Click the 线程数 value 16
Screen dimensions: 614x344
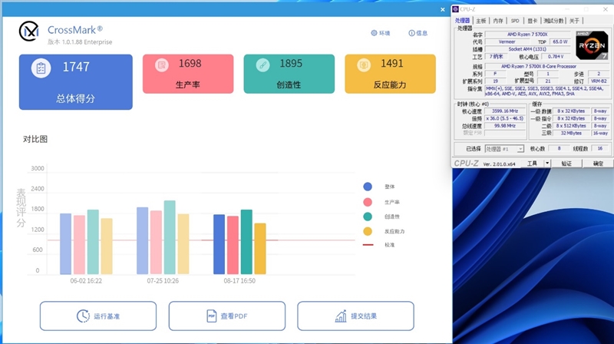tap(599, 148)
